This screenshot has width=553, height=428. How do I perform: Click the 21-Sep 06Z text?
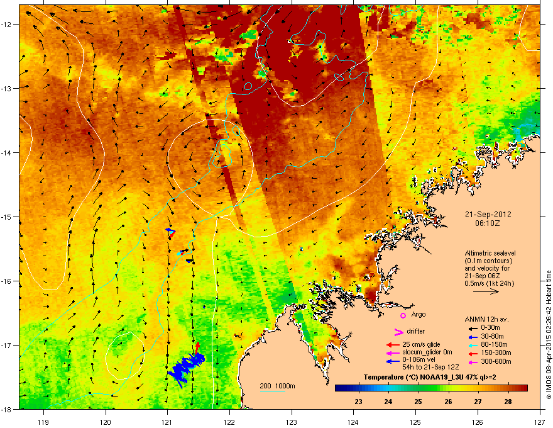click(x=482, y=276)
